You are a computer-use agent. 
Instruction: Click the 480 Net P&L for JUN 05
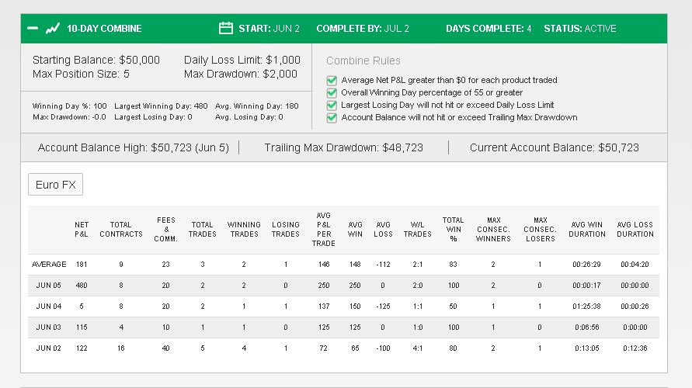tap(82, 286)
